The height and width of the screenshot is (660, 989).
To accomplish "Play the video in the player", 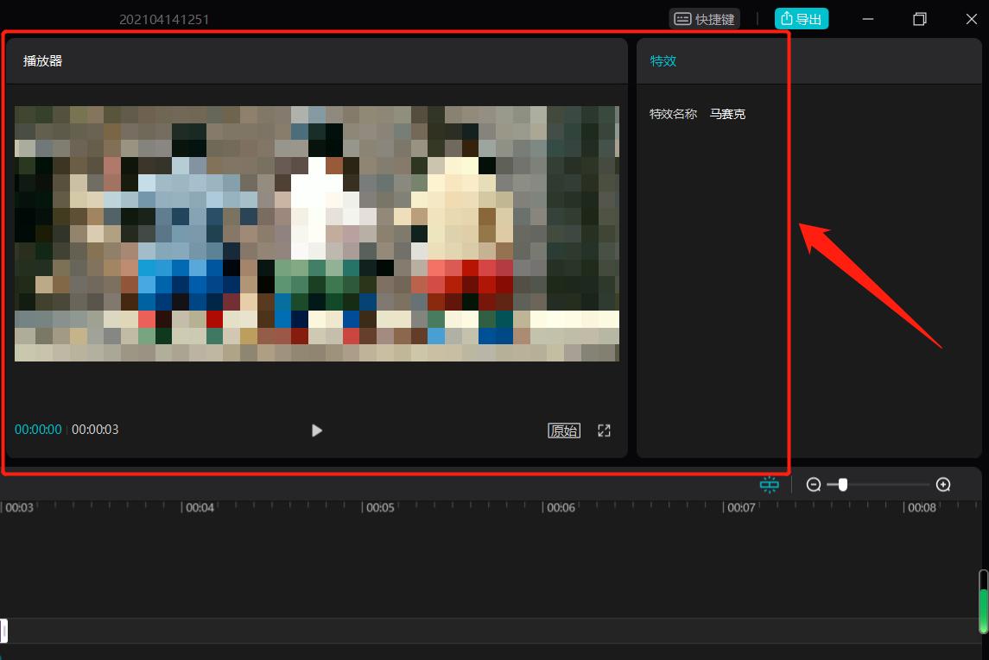I will 317,431.
